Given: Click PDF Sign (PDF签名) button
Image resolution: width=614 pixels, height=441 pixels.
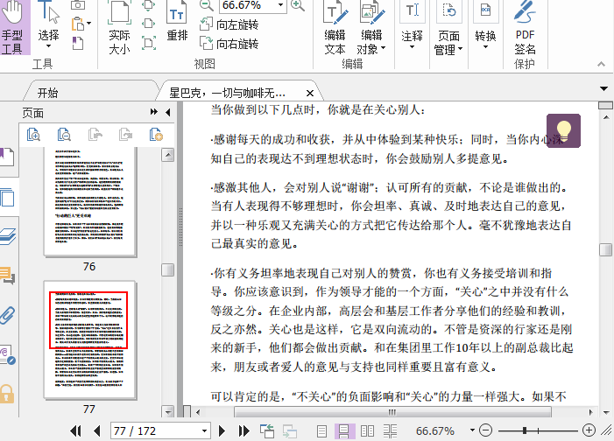Looking at the screenshot, I should [526, 27].
